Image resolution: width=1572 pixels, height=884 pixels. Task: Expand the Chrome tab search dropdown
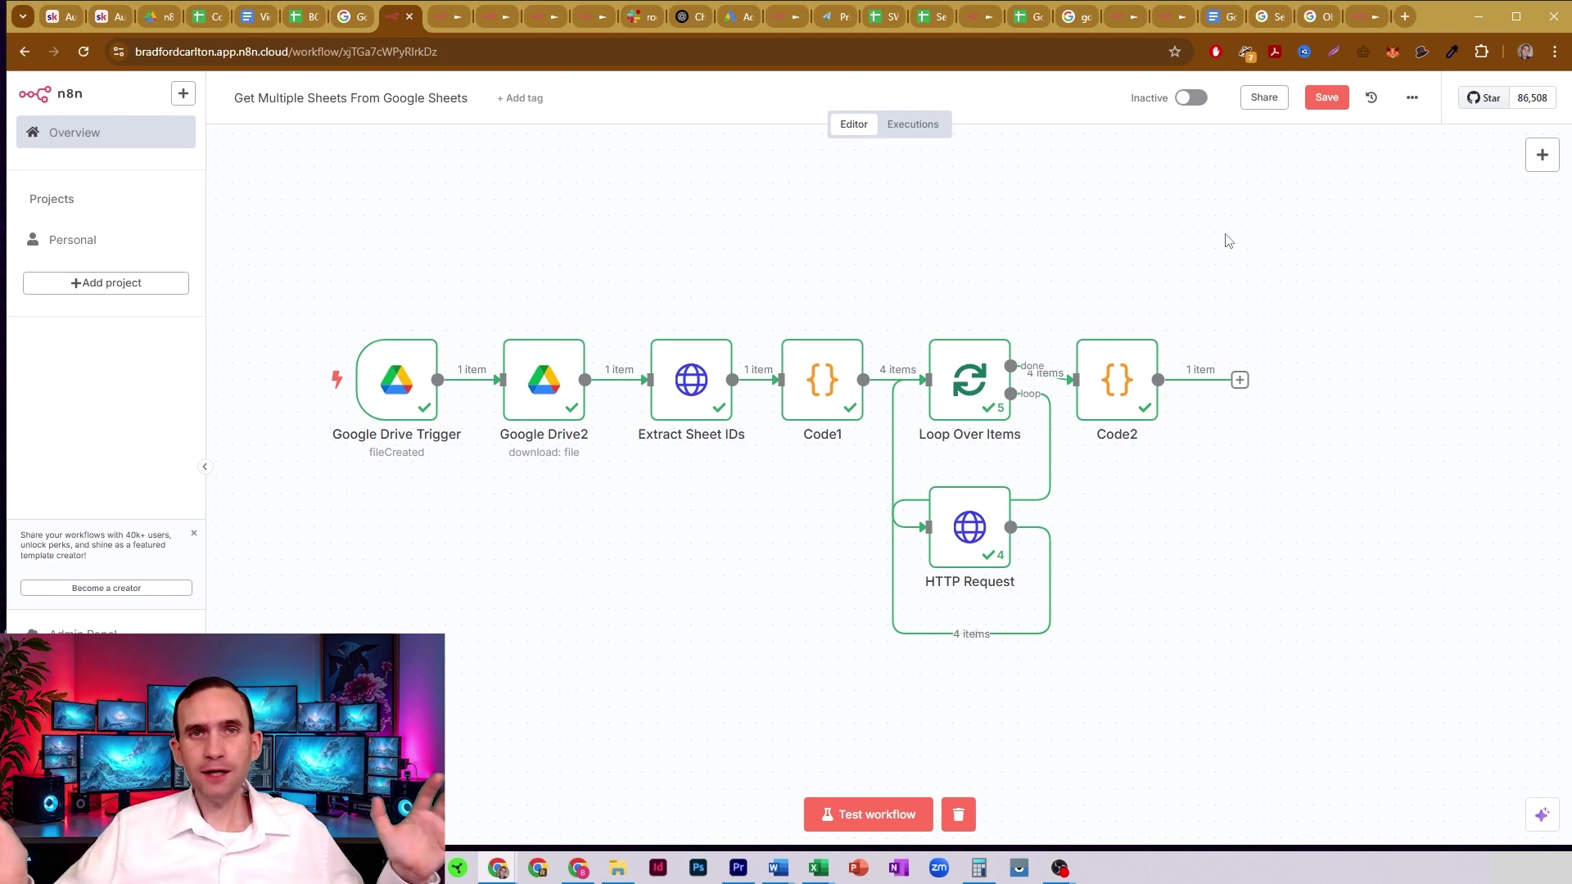pyautogui.click(x=23, y=16)
